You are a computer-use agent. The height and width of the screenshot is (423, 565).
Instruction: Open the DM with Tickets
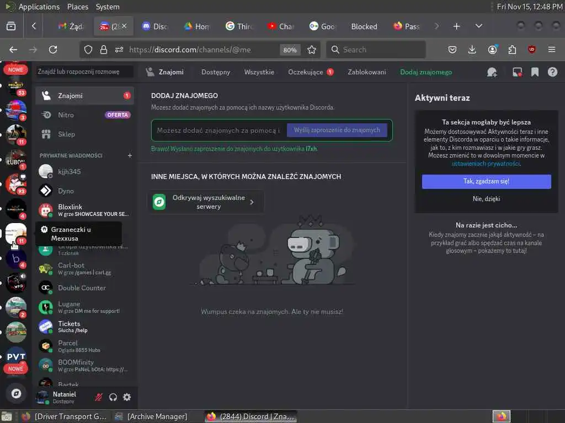point(84,327)
